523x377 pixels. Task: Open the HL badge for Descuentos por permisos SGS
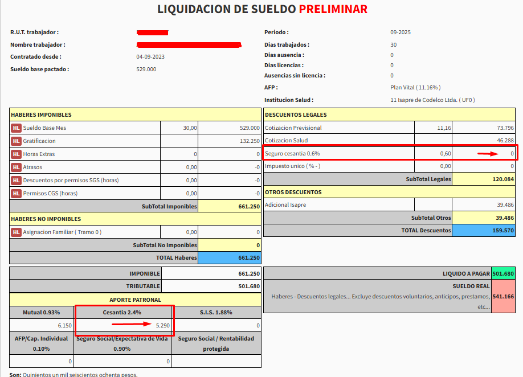[16, 181]
